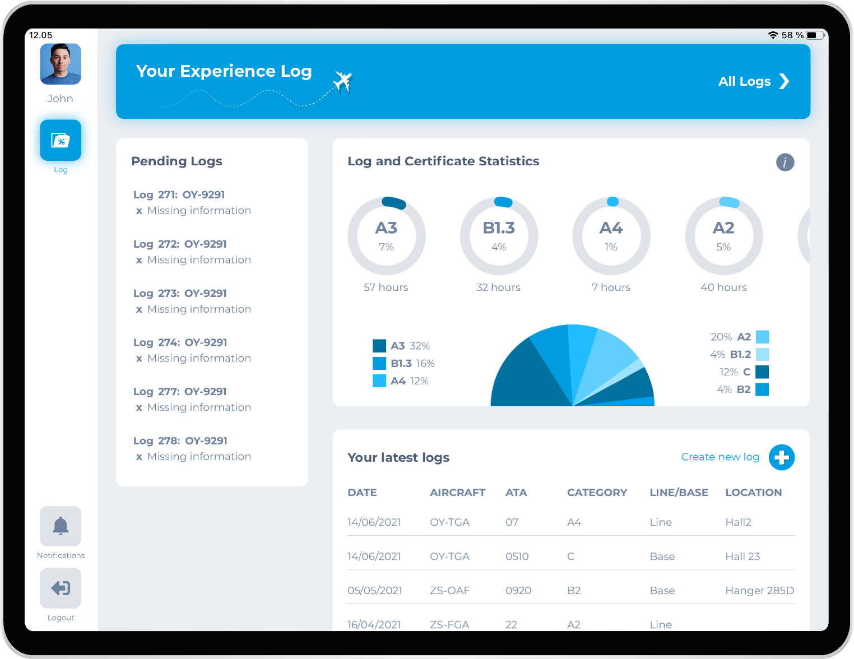Open All Logs chevron arrow
The image size is (854, 659).
[x=785, y=82]
